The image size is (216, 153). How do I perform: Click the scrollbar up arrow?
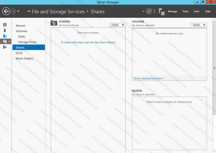tap(214, 20)
